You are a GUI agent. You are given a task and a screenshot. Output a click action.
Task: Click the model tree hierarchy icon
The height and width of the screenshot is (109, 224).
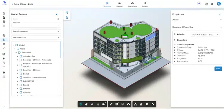(67, 12)
